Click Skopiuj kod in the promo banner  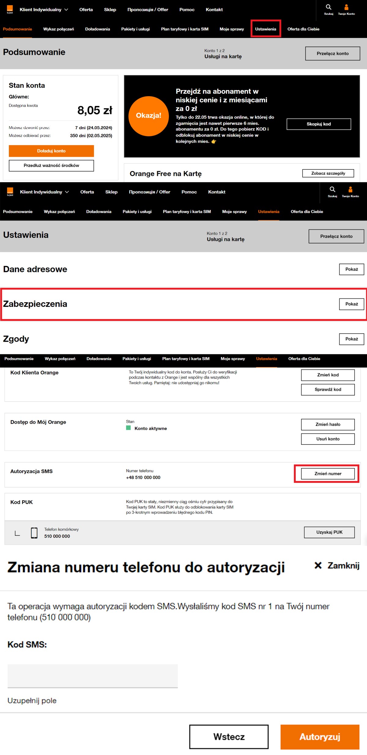[318, 124]
